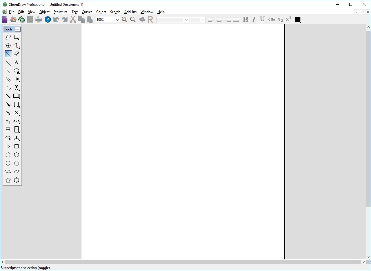The width and height of the screenshot is (371, 271).
Task: Toggle Bold text formatting
Action: 245,19
